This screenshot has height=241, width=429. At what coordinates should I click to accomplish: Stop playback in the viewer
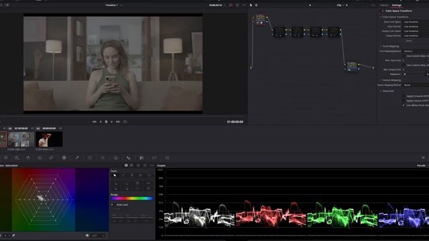point(106,122)
